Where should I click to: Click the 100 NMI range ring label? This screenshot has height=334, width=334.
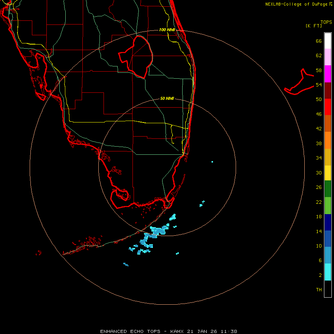[x=167, y=30]
